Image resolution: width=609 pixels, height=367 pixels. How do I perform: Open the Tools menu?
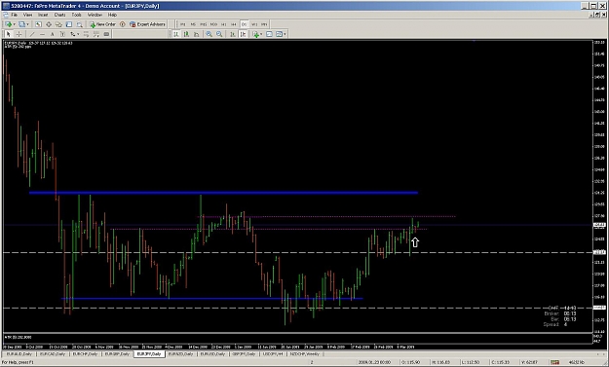coord(77,15)
